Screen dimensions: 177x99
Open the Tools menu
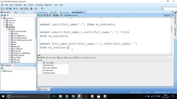pyautogui.click(x=56, y=5)
